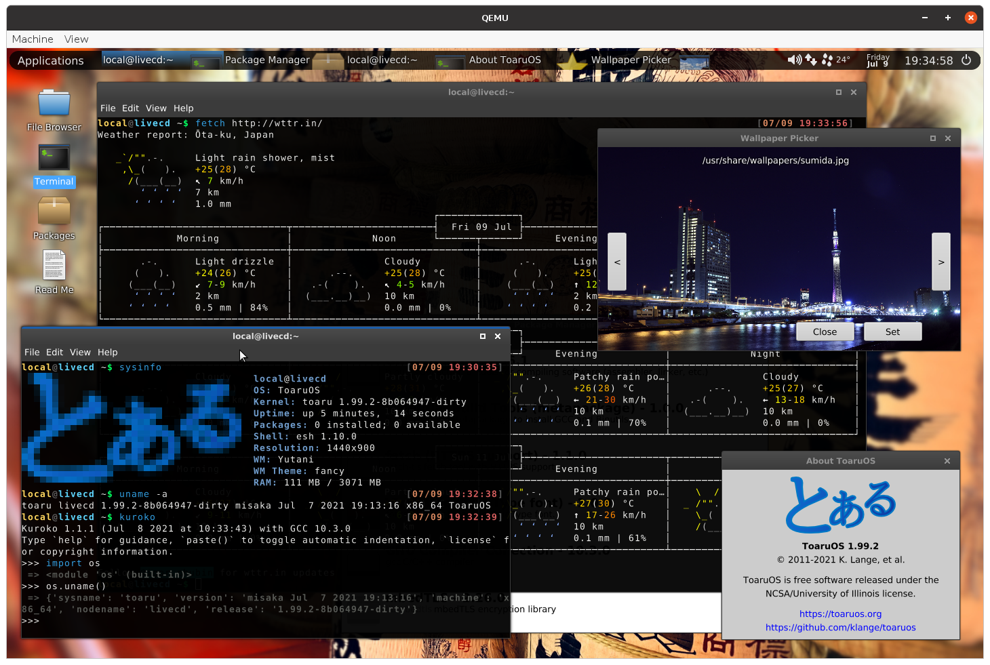Click the QEMU window maximize plus button
990x665 pixels.
(948, 18)
